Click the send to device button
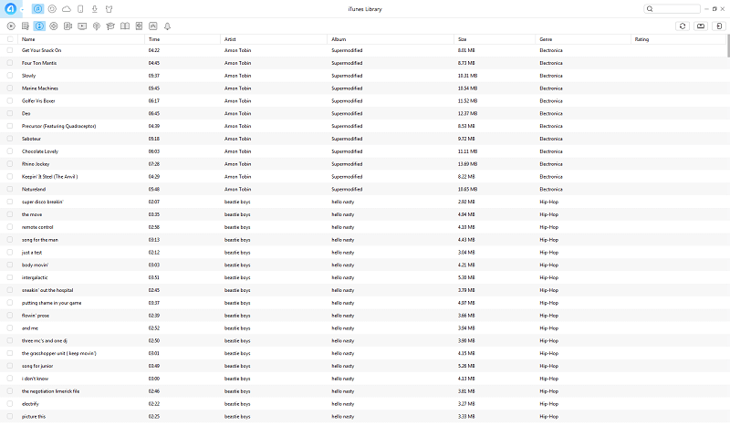 click(x=719, y=26)
